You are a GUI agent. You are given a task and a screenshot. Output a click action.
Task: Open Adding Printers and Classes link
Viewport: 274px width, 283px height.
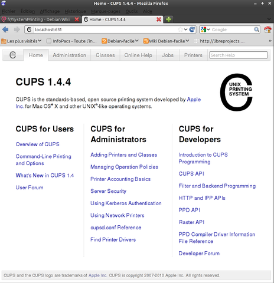124,155
